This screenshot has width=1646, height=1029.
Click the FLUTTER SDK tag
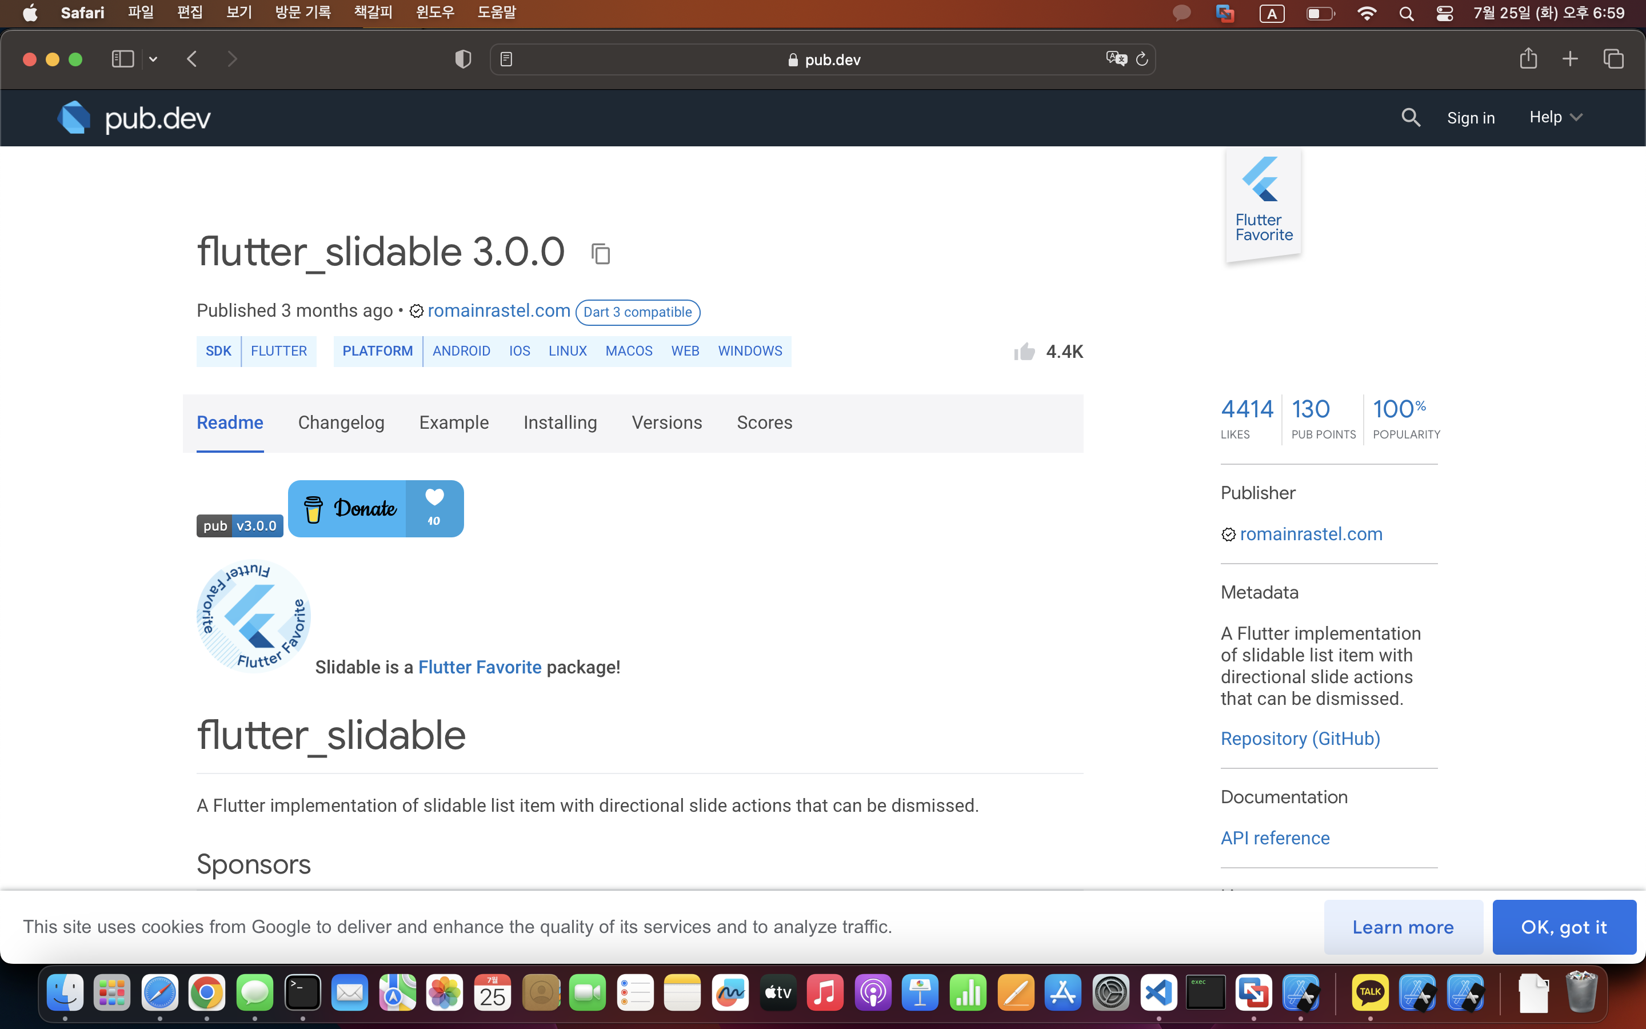(x=279, y=351)
